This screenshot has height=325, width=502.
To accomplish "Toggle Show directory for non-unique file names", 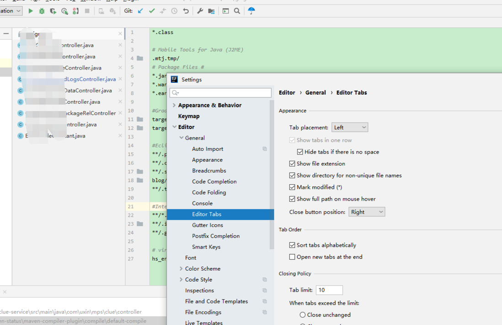I will click(x=292, y=176).
